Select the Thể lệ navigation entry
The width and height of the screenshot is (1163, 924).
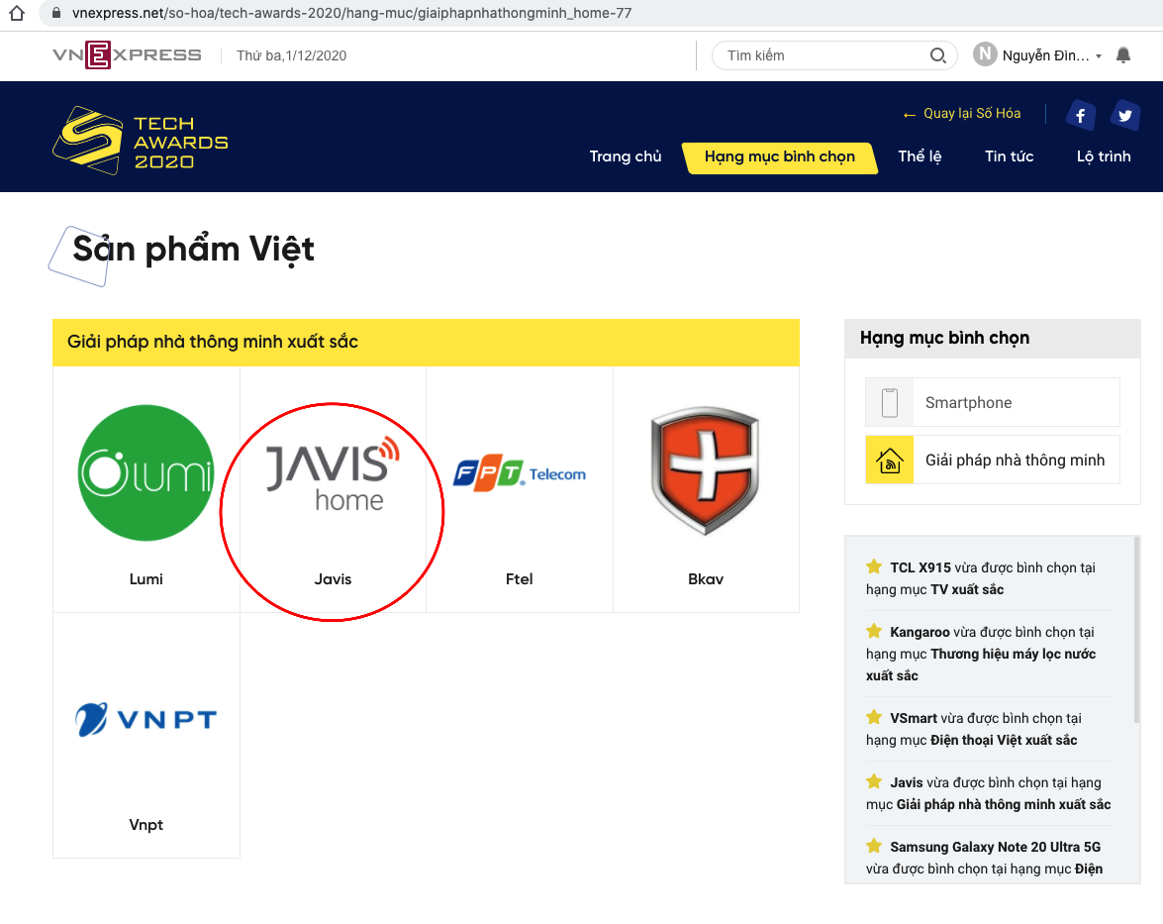pos(920,156)
